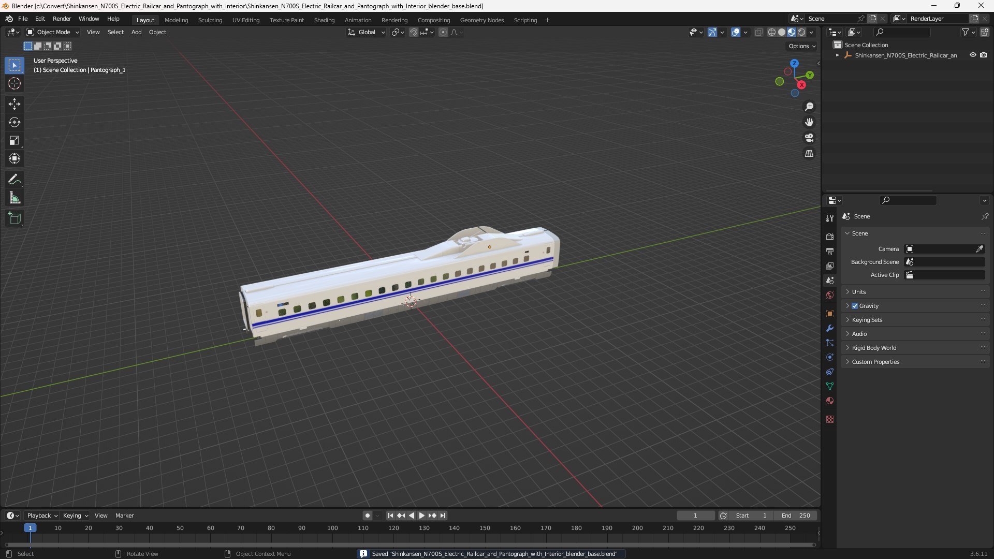
Task: Click the current frame number field
Action: [x=695, y=516]
